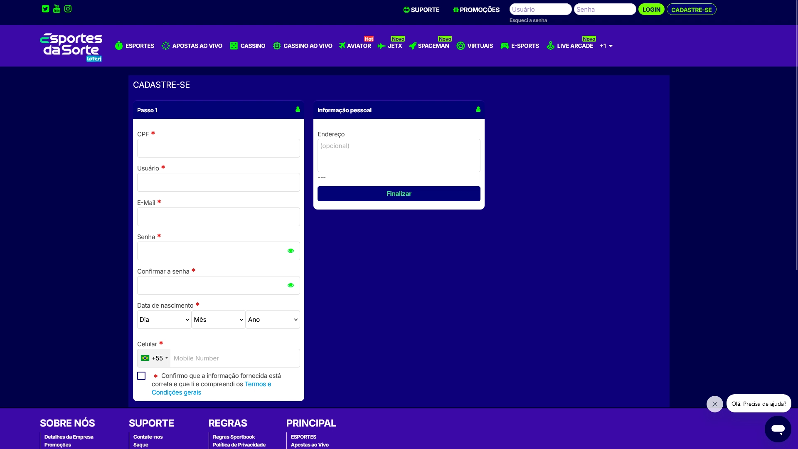Open the YouTube social icon
The height and width of the screenshot is (449, 798).
pos(57,9)
